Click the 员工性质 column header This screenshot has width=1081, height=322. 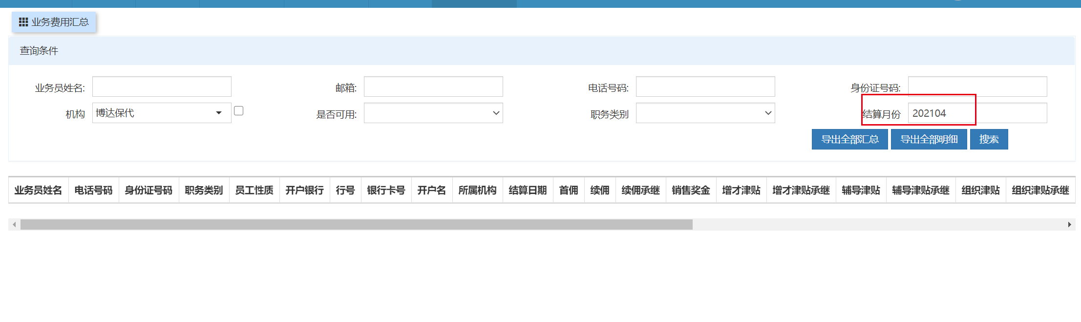tap(254, 190)
